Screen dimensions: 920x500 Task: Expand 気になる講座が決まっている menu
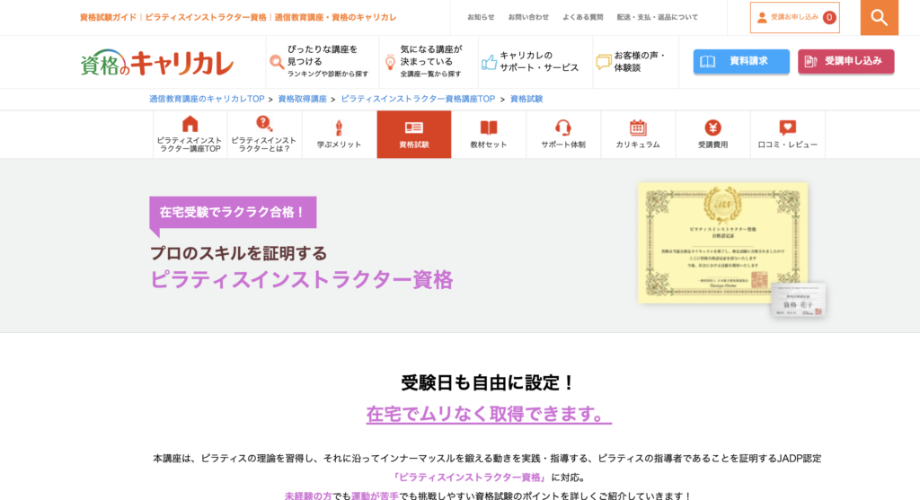pos(429,61)
